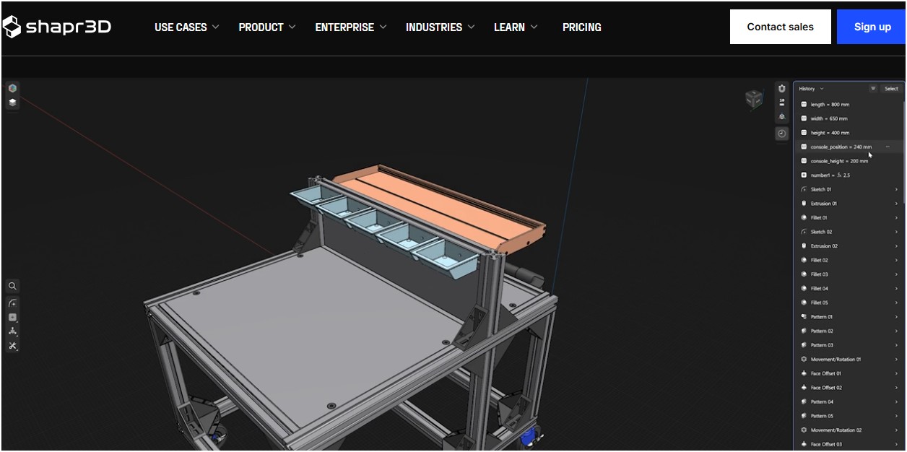Viewport: 907px width, 452px height.
Task: Click the Sign up button
Action: (x=872, y=27)
